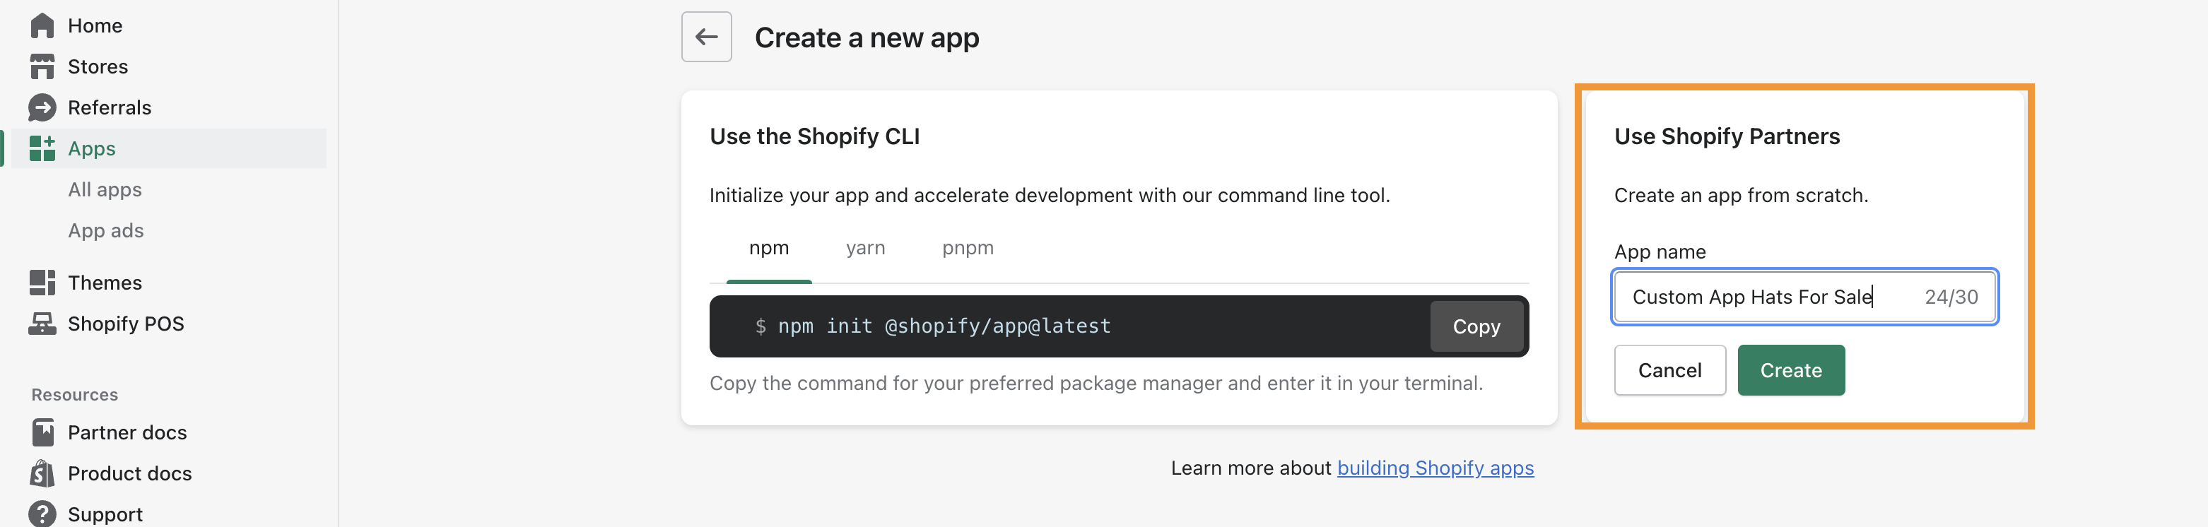Create the app with the green button

pos(1790,370)
